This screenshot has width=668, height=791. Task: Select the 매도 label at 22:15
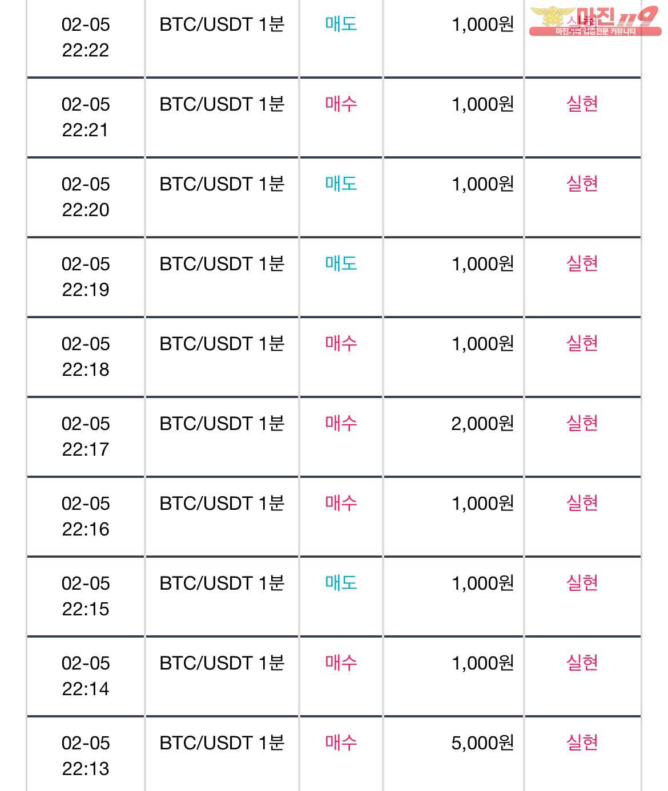tap(341, 583)
